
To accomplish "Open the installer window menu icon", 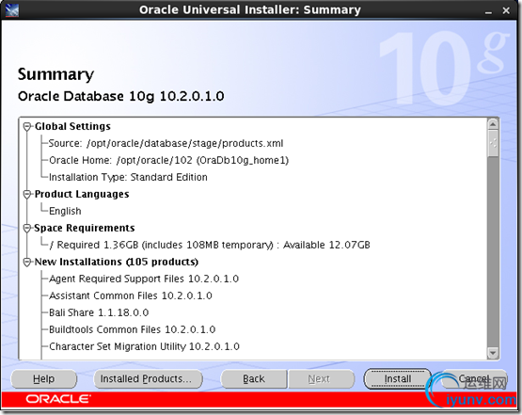I will [x=12, y=10].
